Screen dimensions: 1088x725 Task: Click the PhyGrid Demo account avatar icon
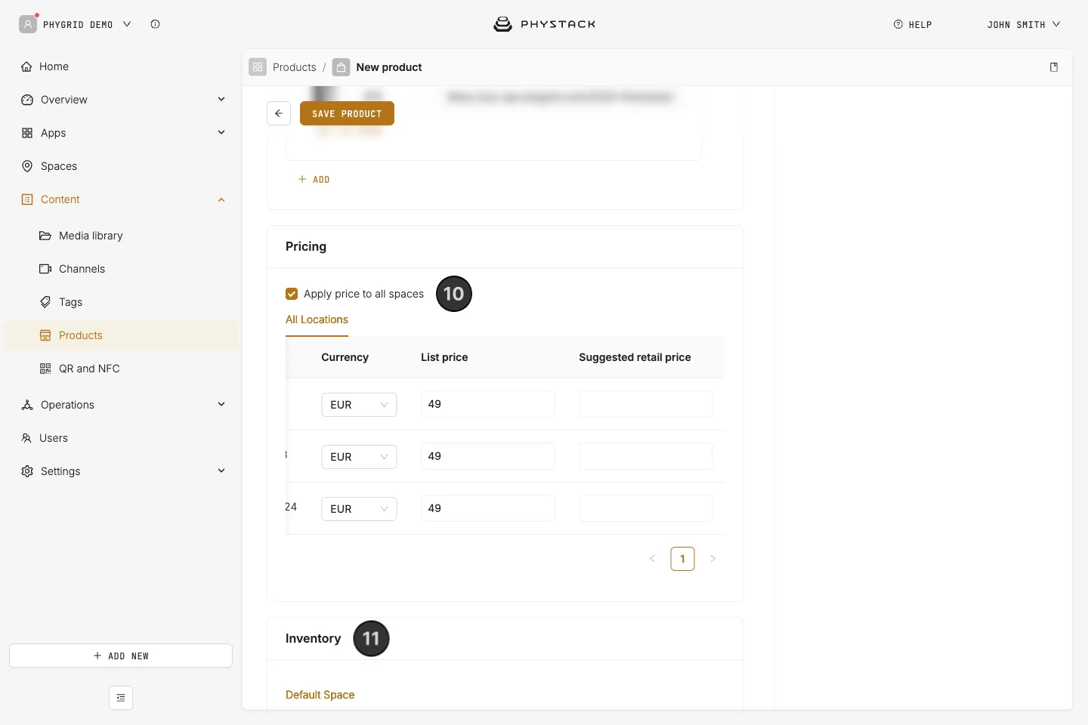28,24
